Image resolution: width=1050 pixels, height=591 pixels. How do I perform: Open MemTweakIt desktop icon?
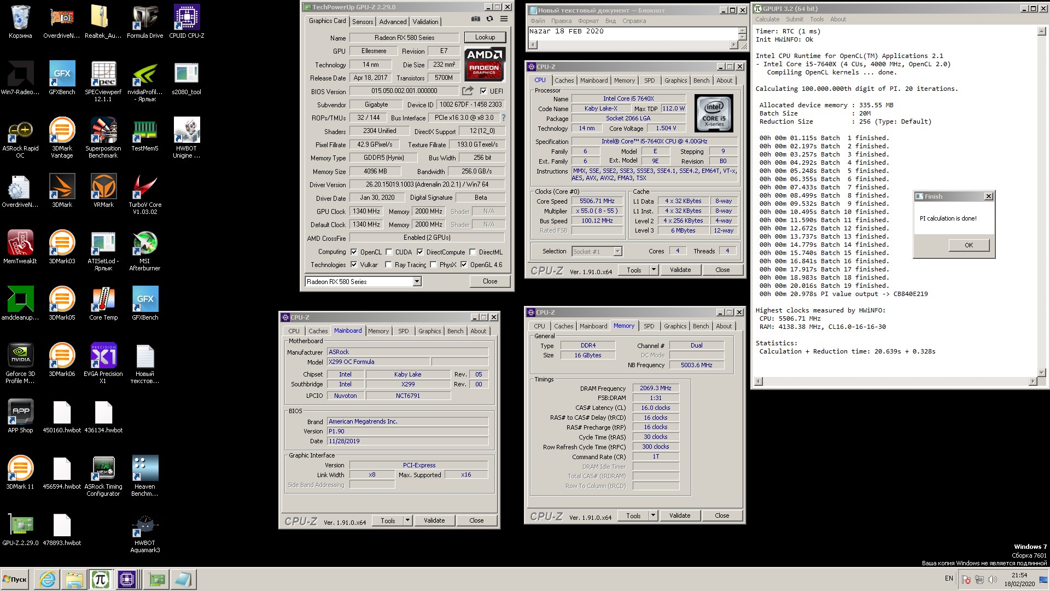click(20, 247)
